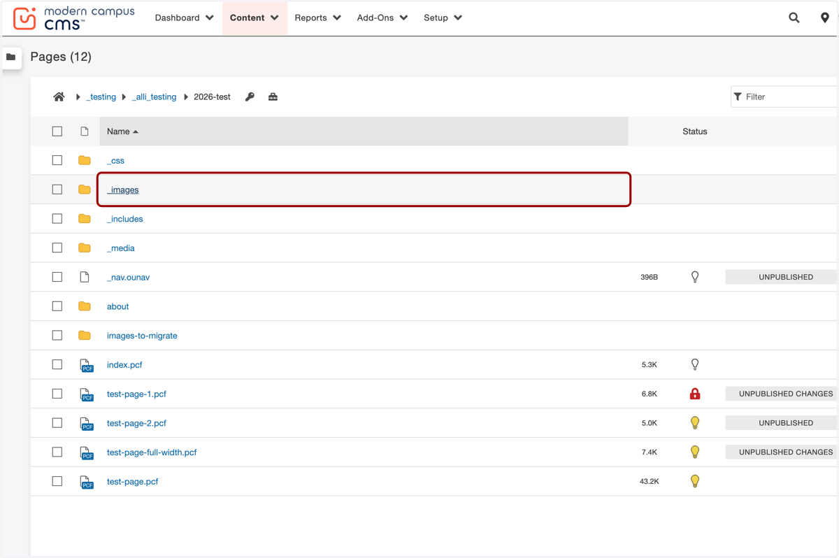839x558 pixels.
Task: Expand the Dashboard dropdown menu
Action: (x=185, y=17)
